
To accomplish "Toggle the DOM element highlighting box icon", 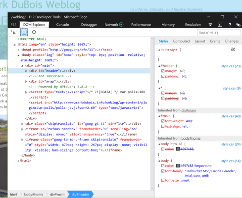I will point(24,32).
